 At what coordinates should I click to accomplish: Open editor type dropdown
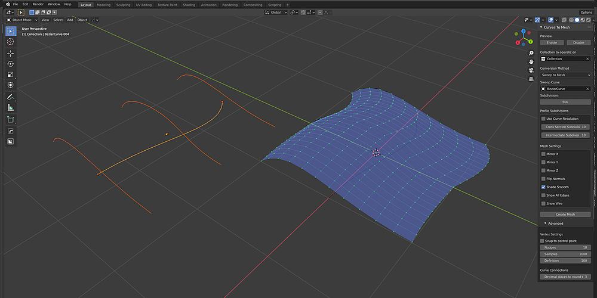[x=10, y=12]
